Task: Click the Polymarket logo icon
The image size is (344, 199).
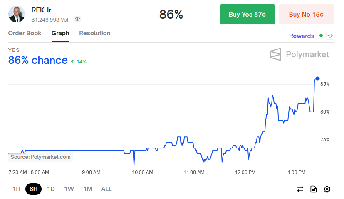Action: 275,54
